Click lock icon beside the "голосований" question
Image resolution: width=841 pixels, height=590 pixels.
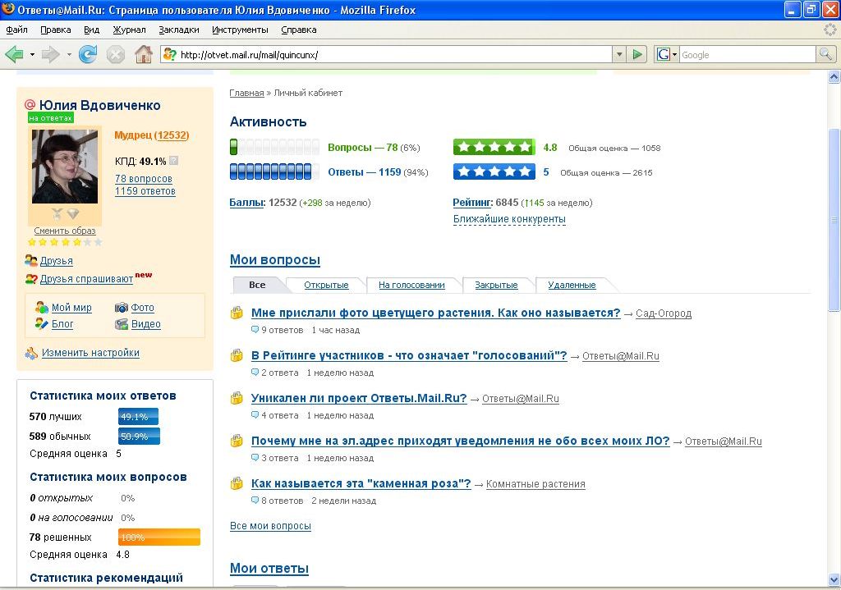pyautogui.click(x=237, y=355)
